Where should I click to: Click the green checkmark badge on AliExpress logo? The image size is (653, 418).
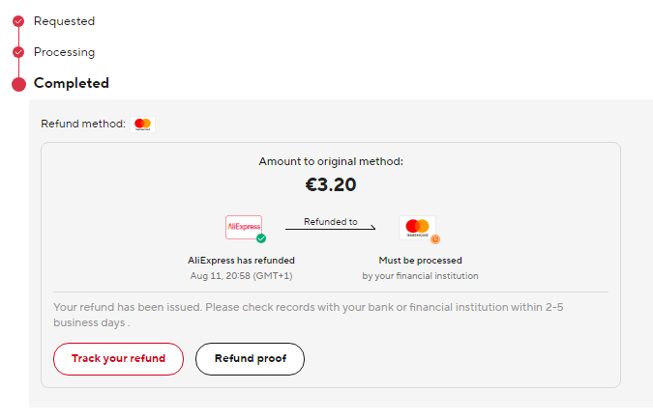(x=261, y=238)
